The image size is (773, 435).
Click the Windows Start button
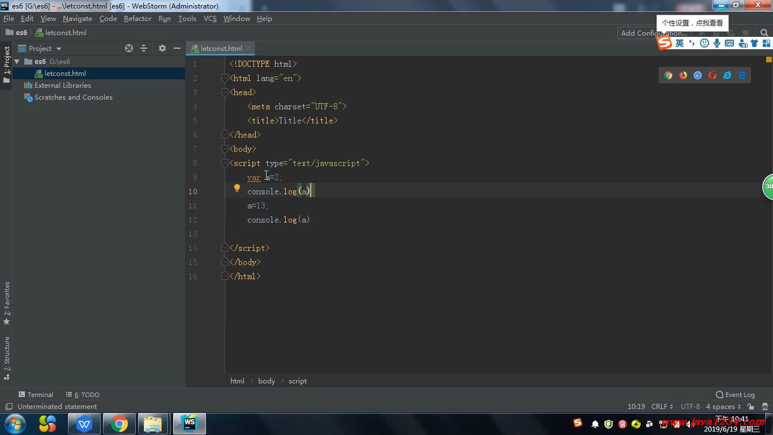pos(15,424)
